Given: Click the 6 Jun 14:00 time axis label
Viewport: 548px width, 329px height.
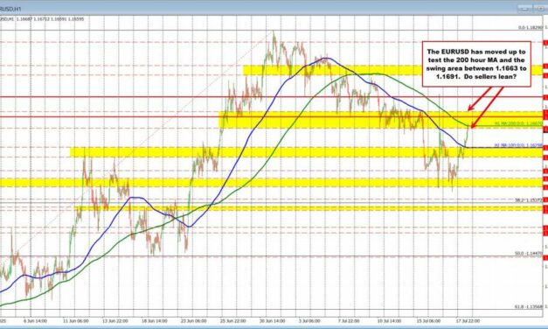Looking at the screenshot, I should click(x=35, y=320).
